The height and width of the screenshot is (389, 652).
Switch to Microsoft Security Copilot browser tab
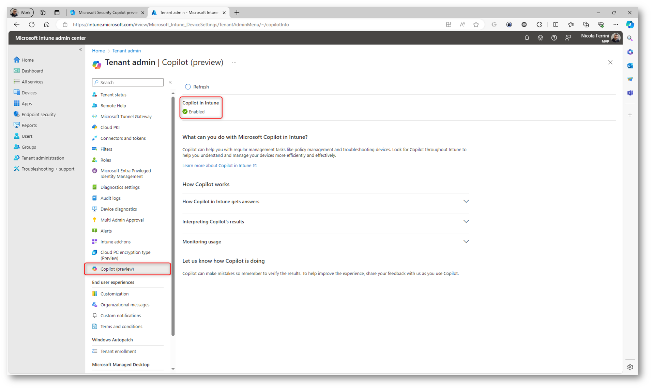pyautogui.click(x=107, y=13)
